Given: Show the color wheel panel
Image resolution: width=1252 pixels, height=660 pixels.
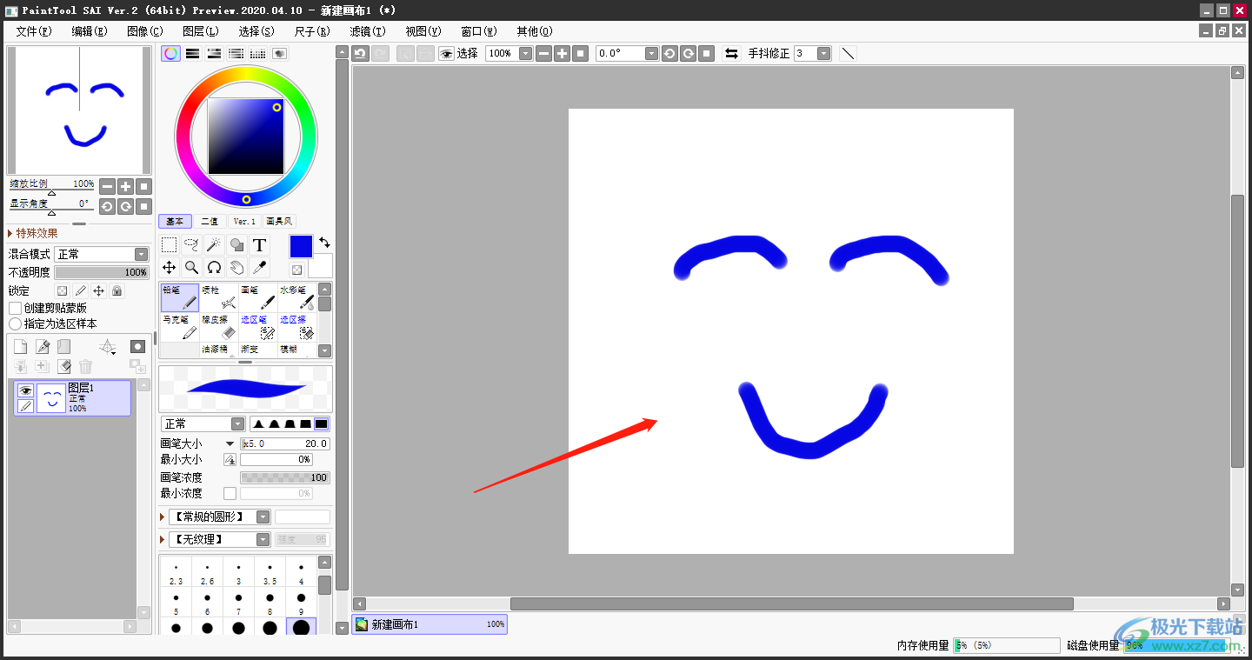Looking at the screenshot, I should tap(171, 53).
